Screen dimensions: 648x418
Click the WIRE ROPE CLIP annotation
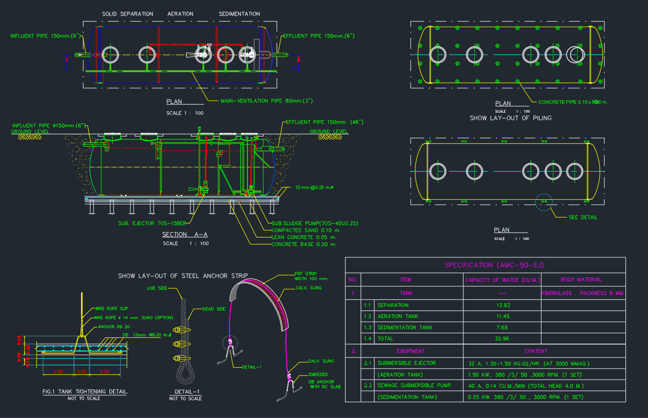pyautogui.click(x=111, y=309)
